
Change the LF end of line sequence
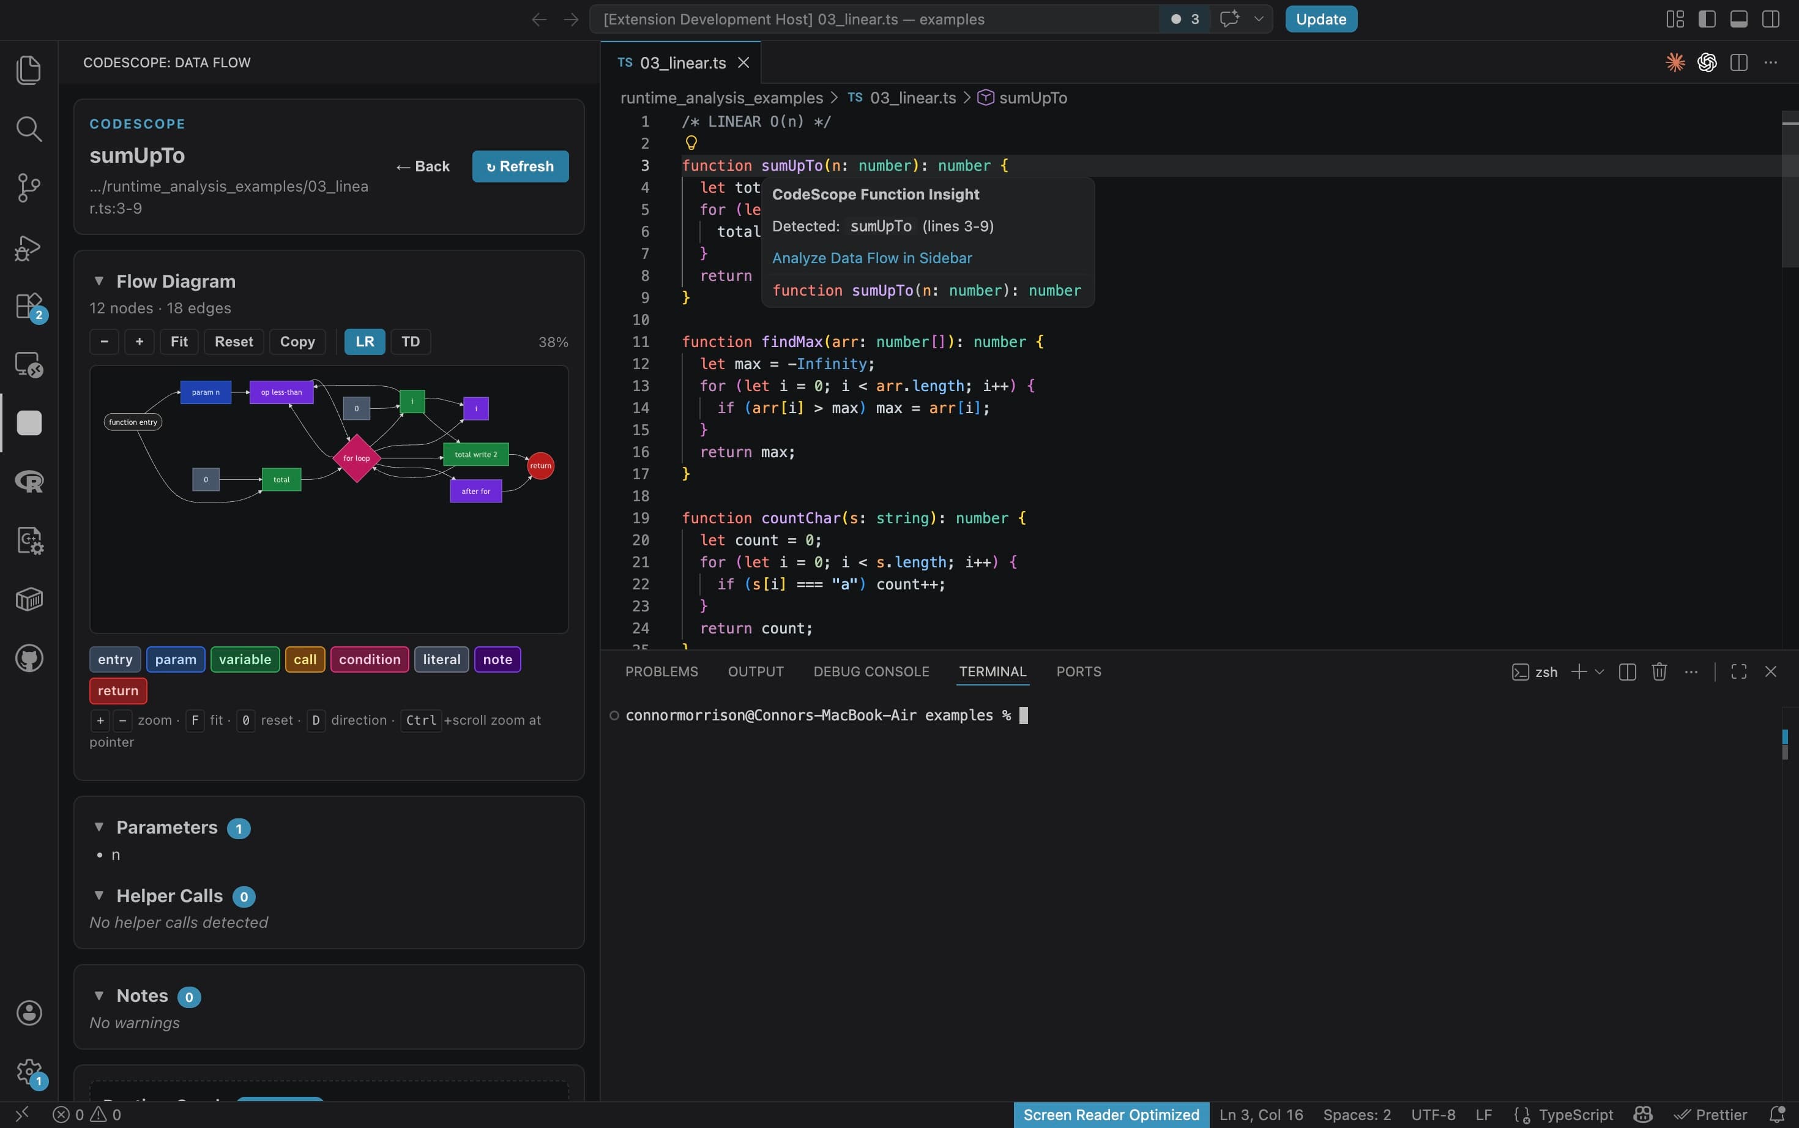point(1483,1115)
